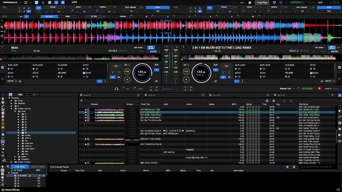Click the red record button near Master Out
This screenshot has width=342, height=192.
[319, 89]
